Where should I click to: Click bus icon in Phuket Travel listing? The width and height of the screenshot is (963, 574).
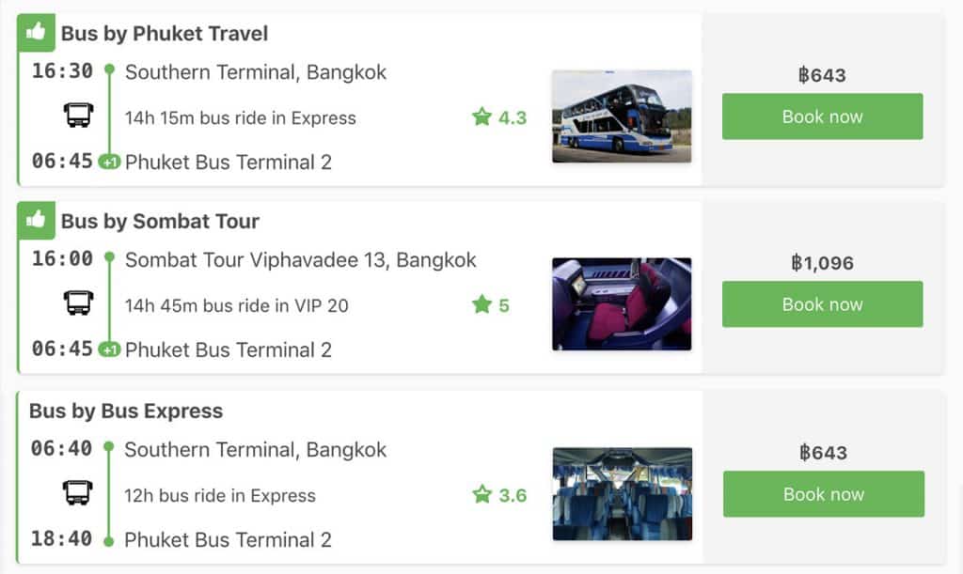click(78, 116)
